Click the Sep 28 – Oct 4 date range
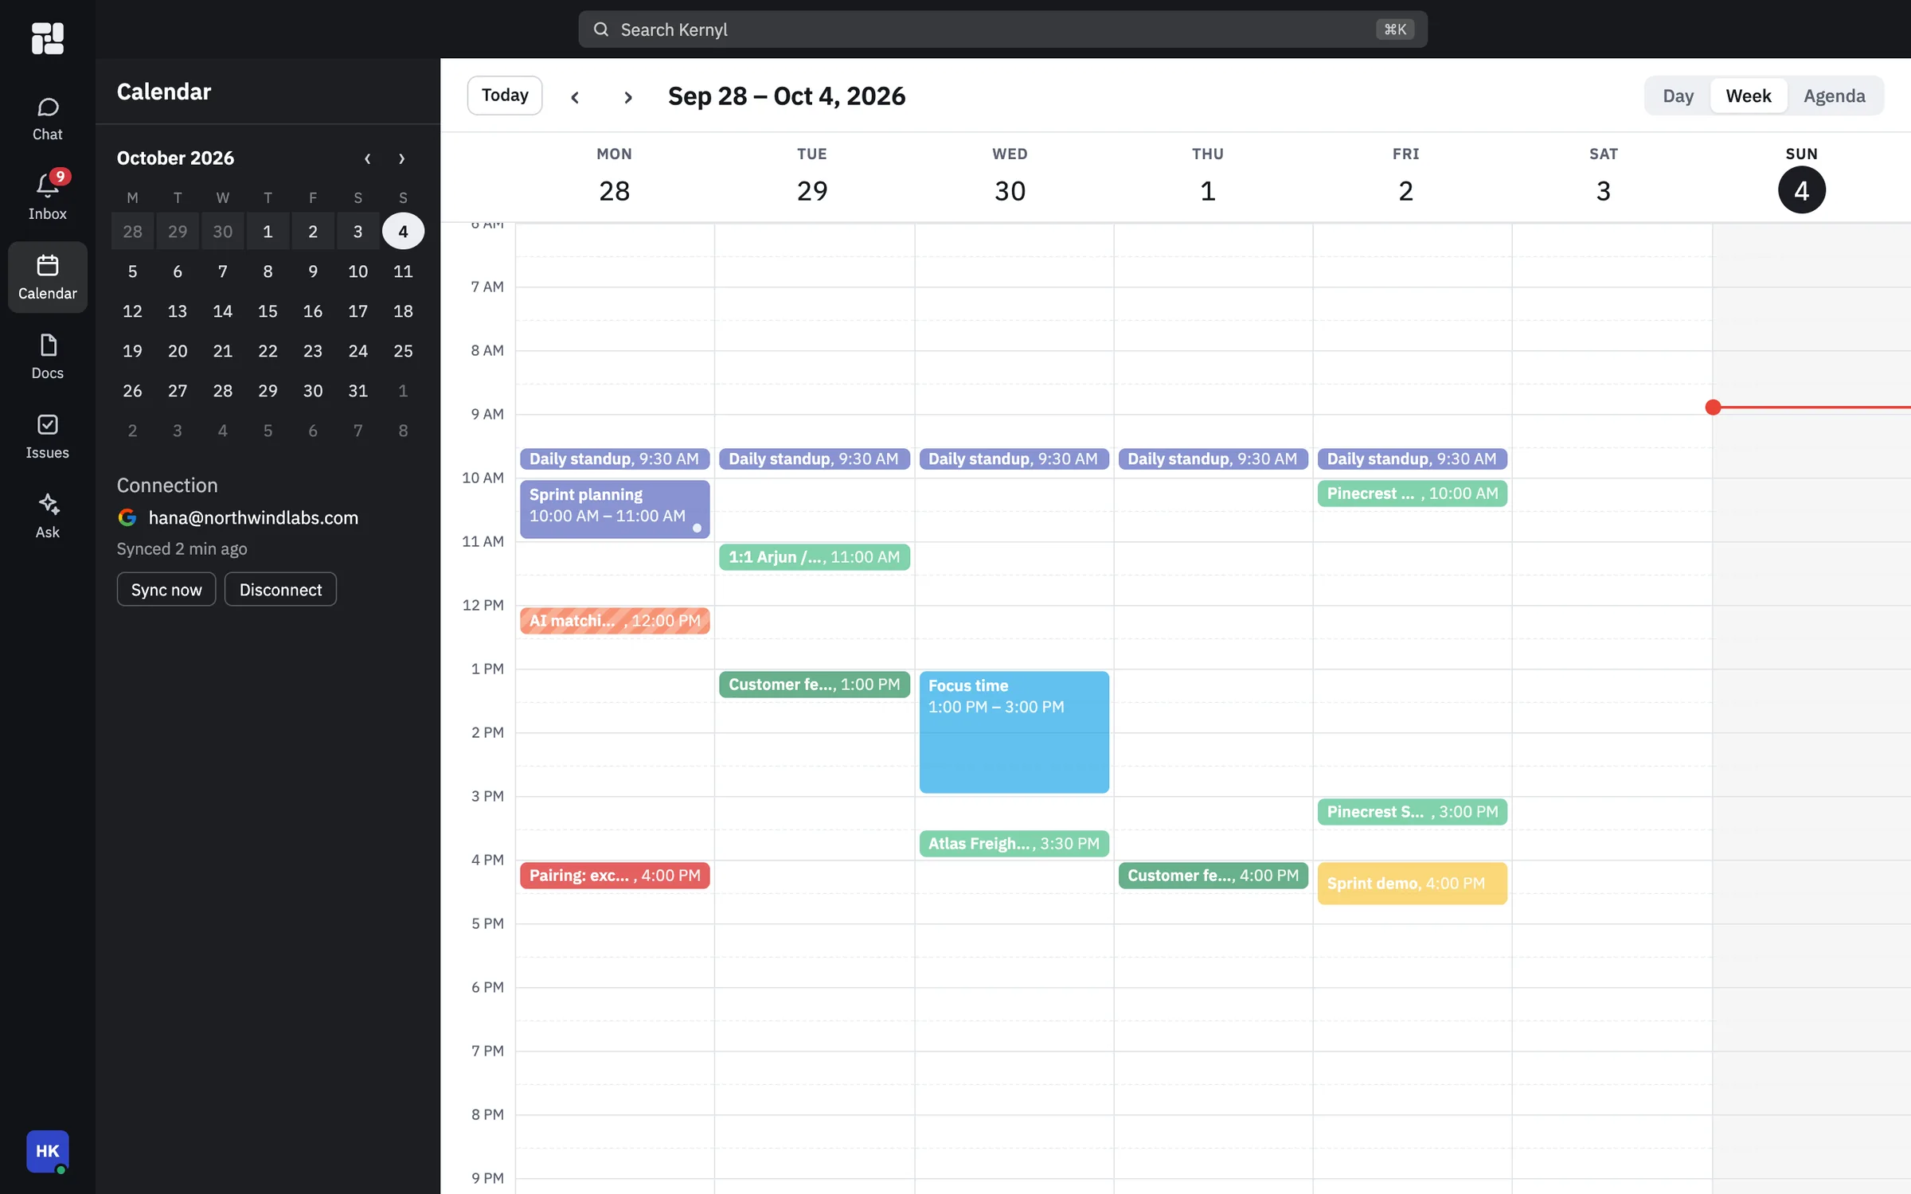 [x=787, y=96]
